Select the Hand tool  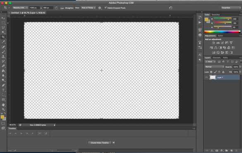tap(3, 105)
